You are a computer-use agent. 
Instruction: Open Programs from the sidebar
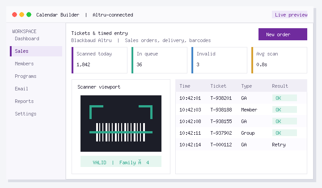coord(25,76)
